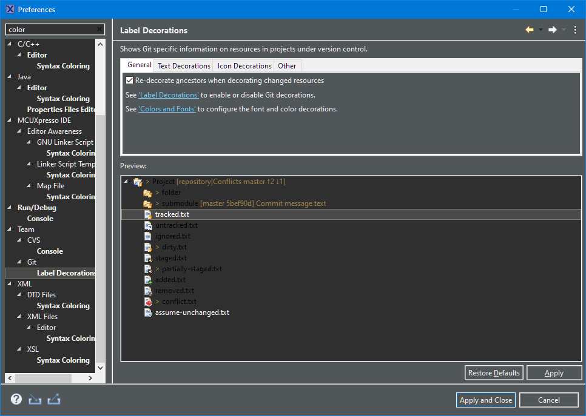Click the Export preferences icon
The height and width of the screenshot is (416, 586).
53,400
